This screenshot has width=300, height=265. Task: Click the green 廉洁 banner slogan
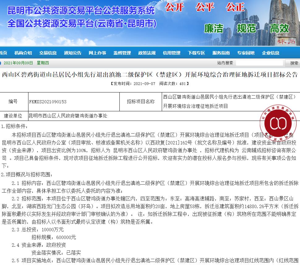(x=214, y=28)
